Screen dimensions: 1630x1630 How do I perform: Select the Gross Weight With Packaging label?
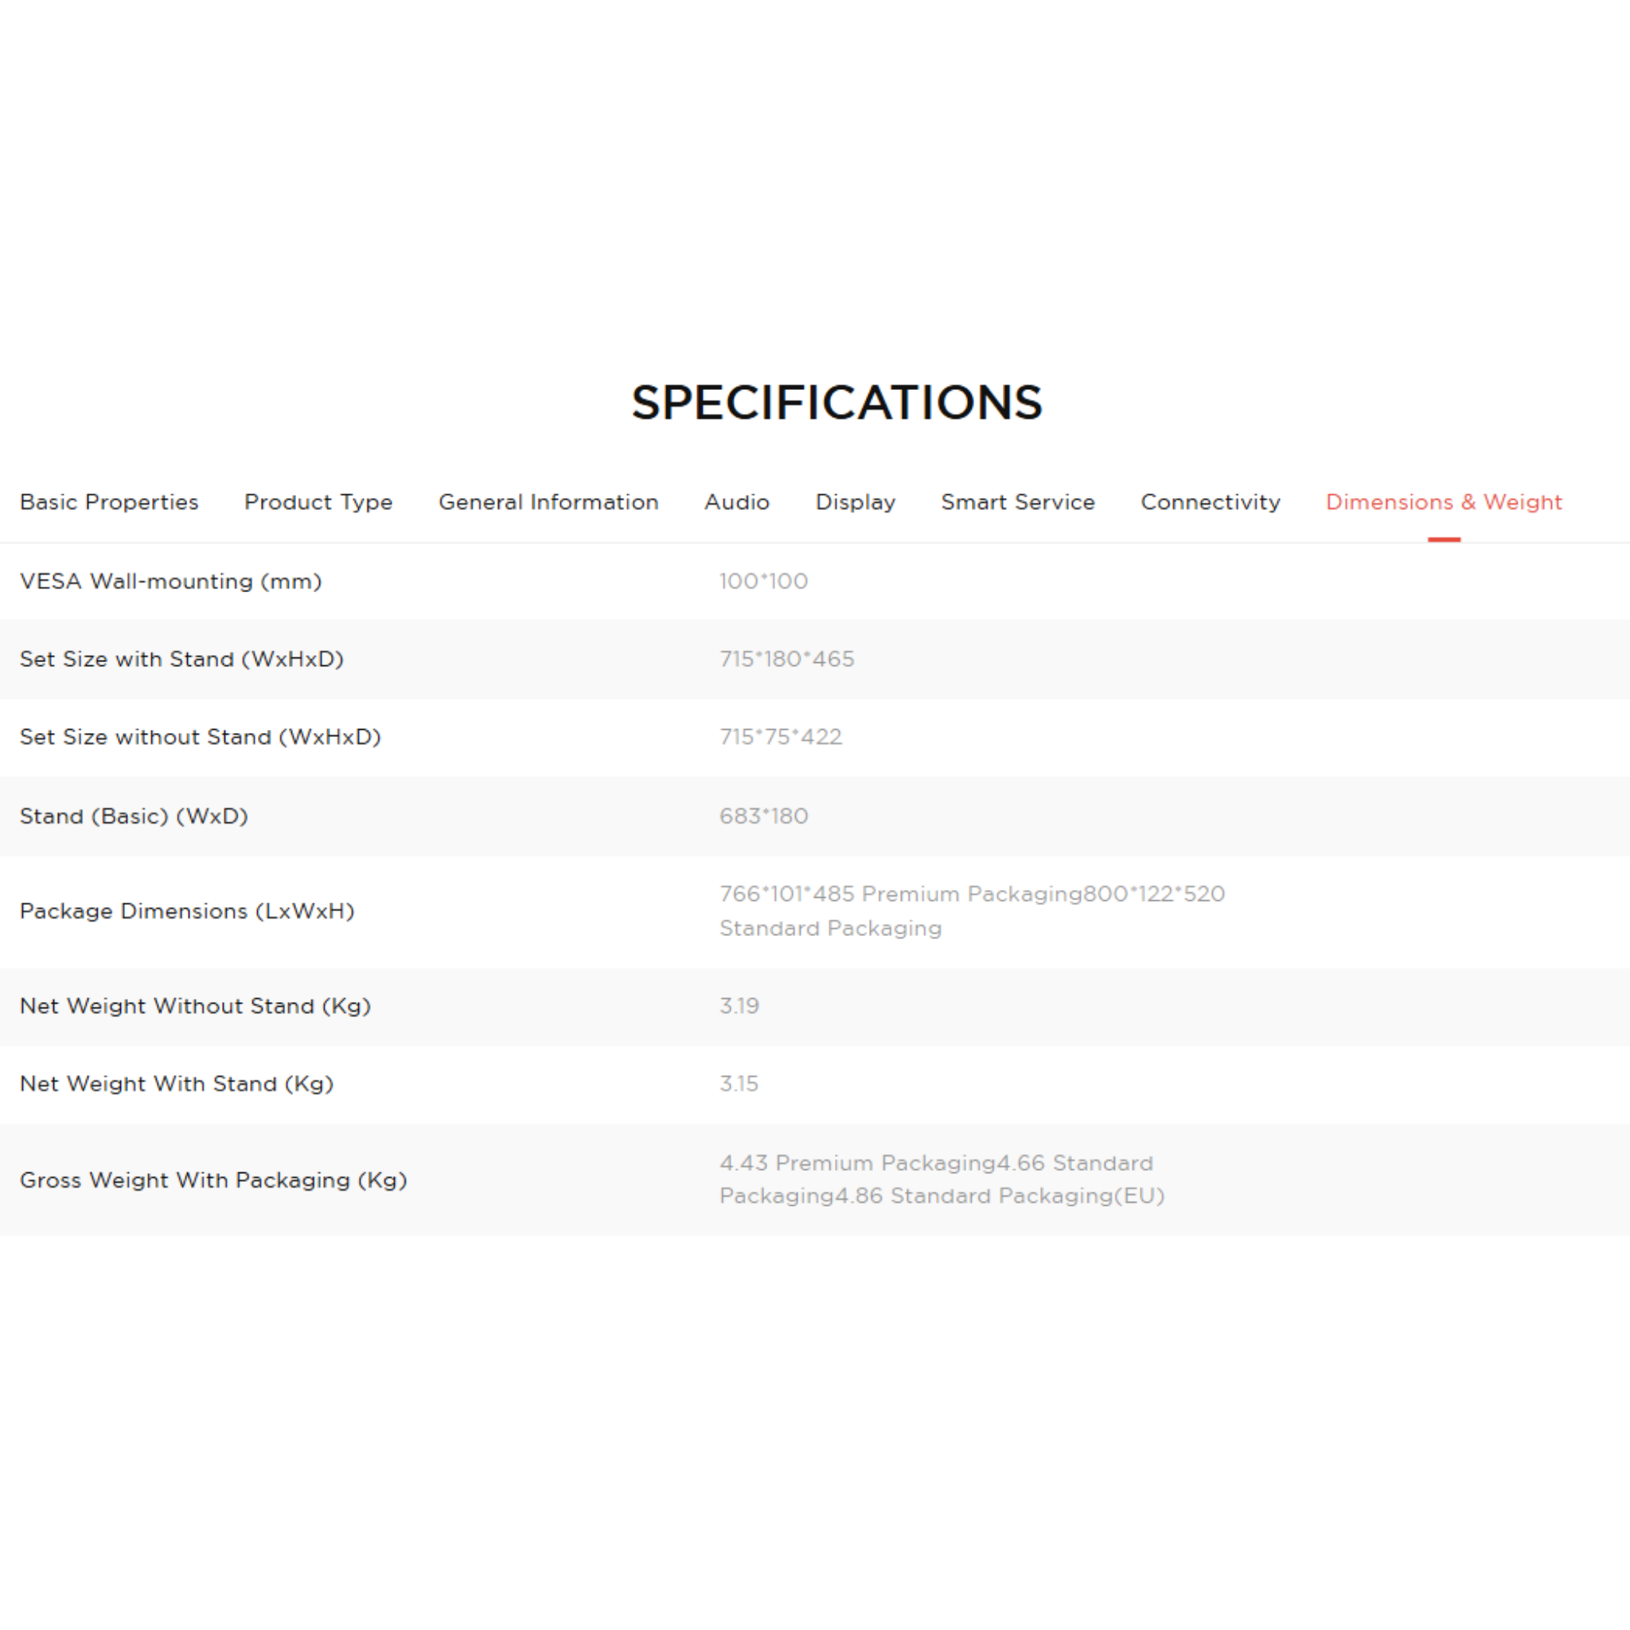click(213, 1180)
